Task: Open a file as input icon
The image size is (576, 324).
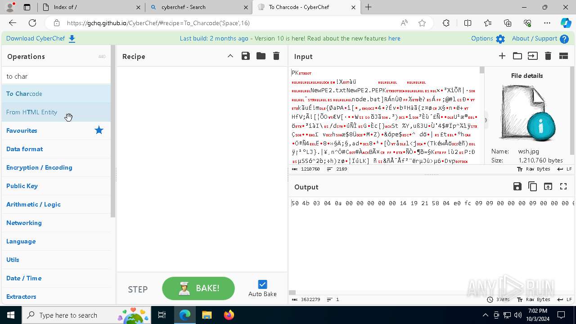Action: pos(533,56)
